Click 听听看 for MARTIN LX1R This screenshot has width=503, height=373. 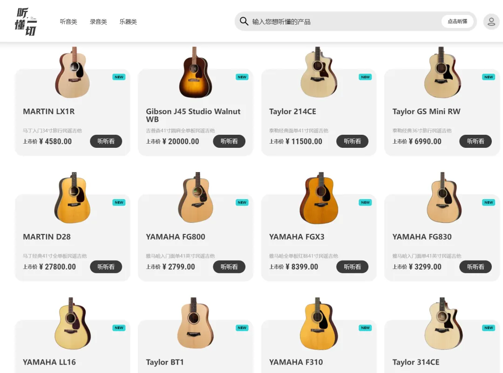point(106,141)
